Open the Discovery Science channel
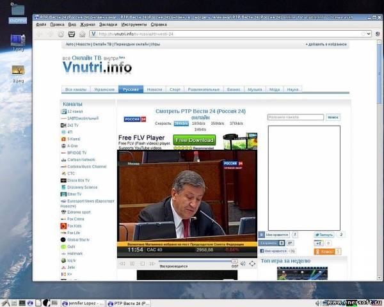 [x=83, y=187]
